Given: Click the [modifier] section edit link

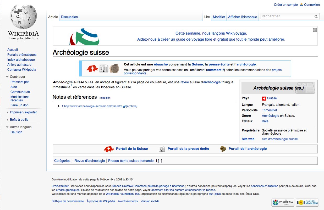Looking at the screenshot, I should [x=105, y=98].
